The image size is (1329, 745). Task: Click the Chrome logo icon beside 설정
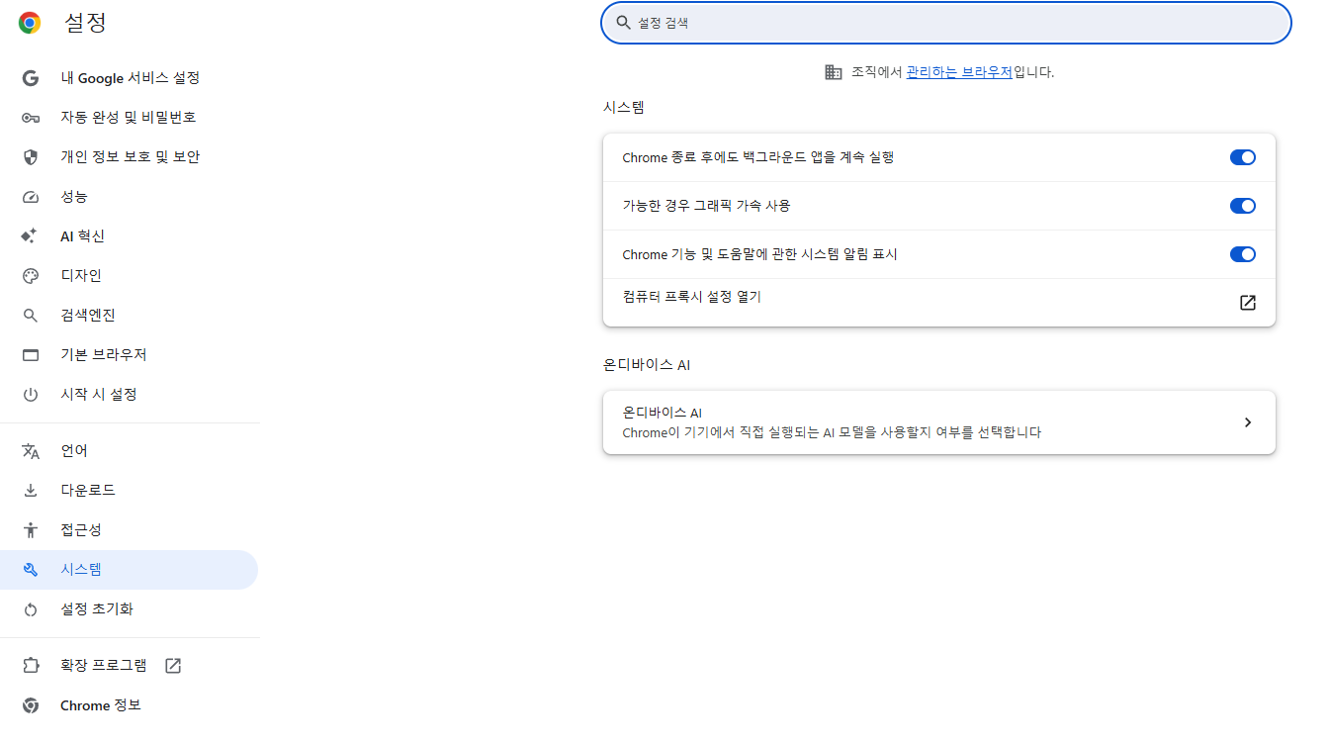[30, 23]
